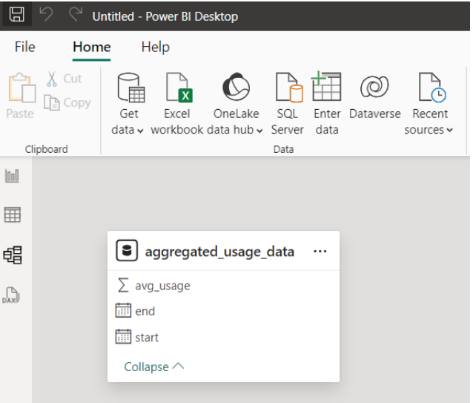This screenshot has width=473, height=403.
Task: Open OneLake data hub dropdown
Action: [235, 104]
